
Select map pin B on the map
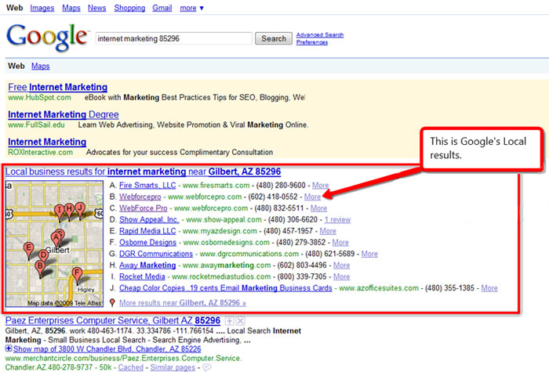(40, 268)
